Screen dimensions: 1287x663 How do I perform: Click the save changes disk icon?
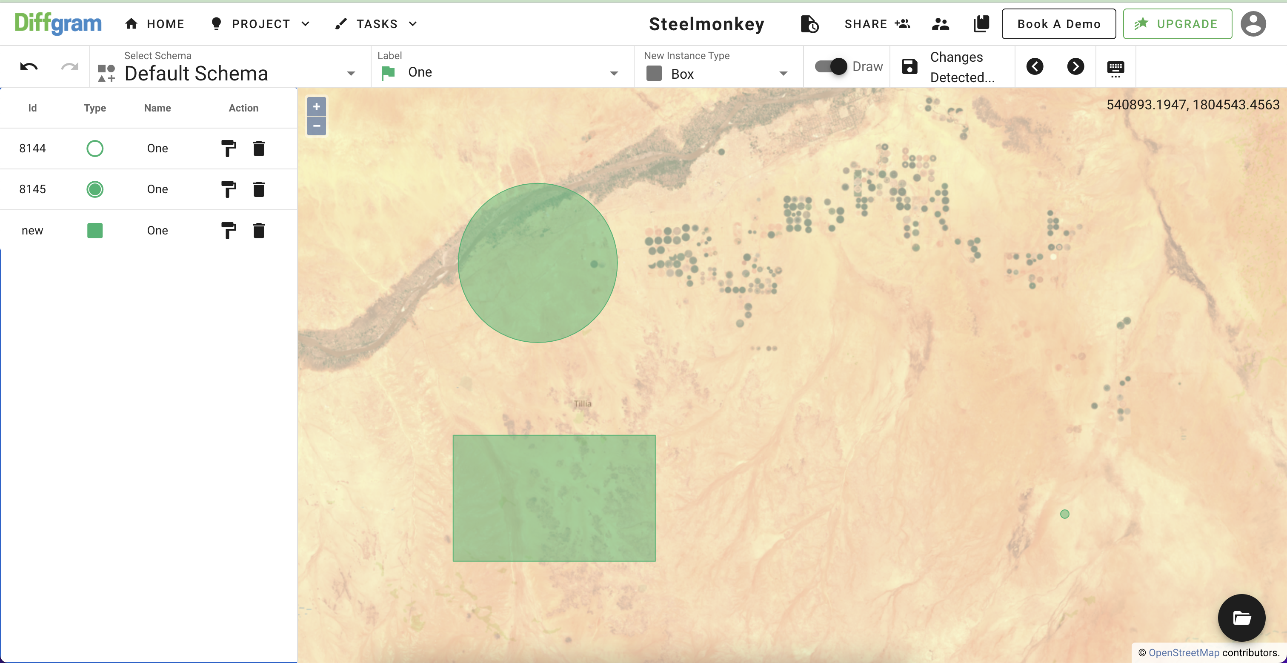pyautogui.click(x=909, y=66)
